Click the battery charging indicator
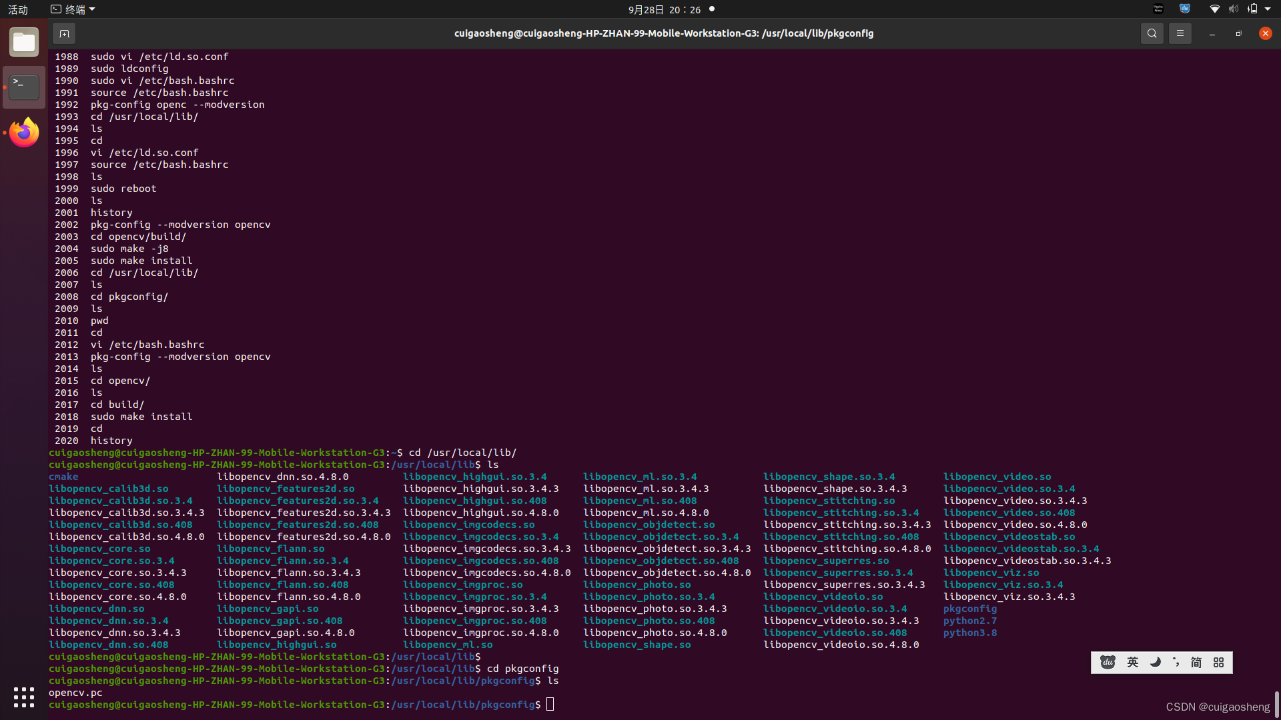 [x=1252, y=9]
